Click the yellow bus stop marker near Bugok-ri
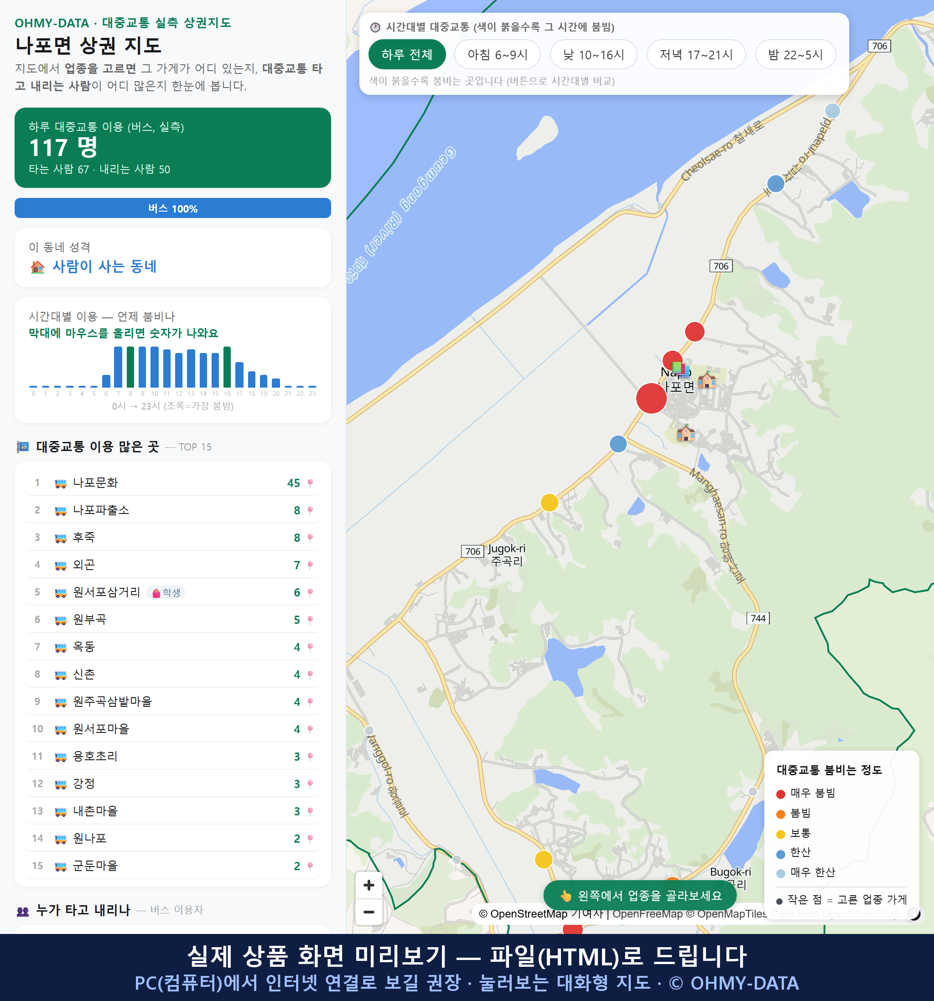Image resolution: width=934 pixels, height=1001 pixels. coord(543,859)
